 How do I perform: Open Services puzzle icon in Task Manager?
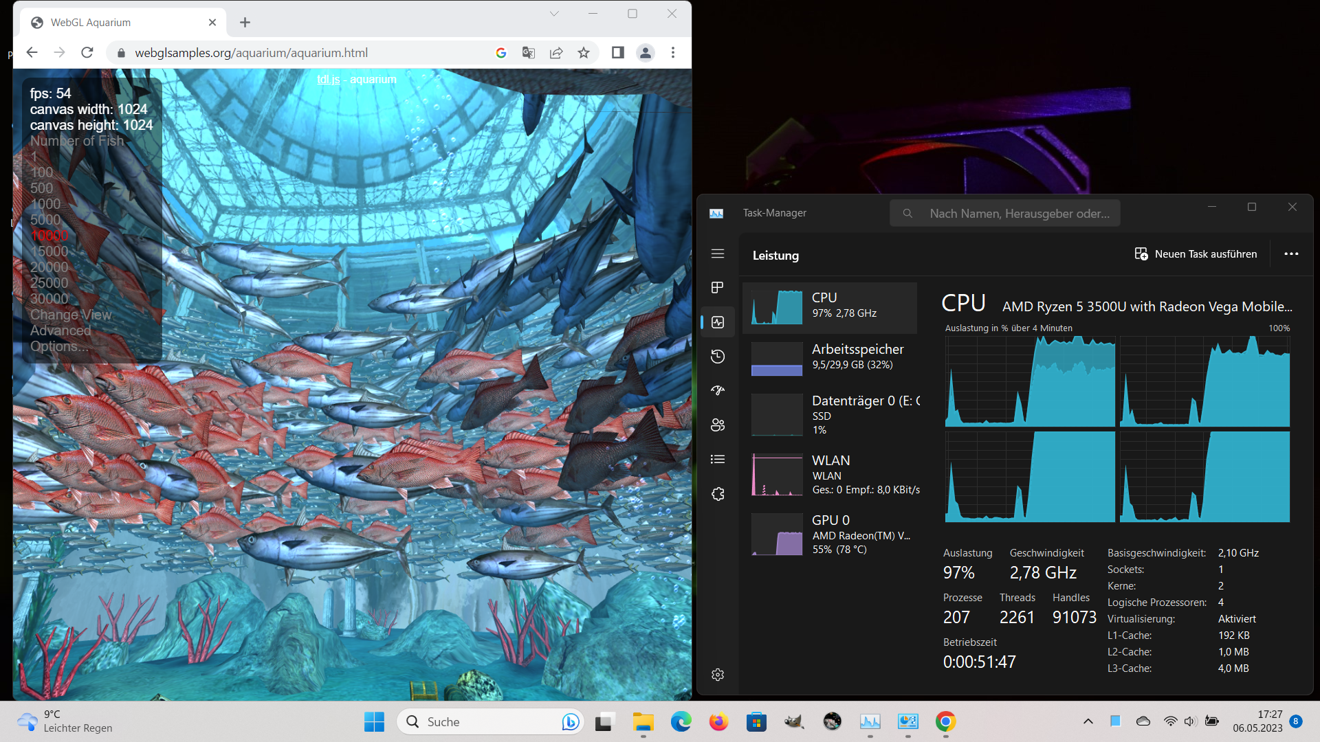718,494
